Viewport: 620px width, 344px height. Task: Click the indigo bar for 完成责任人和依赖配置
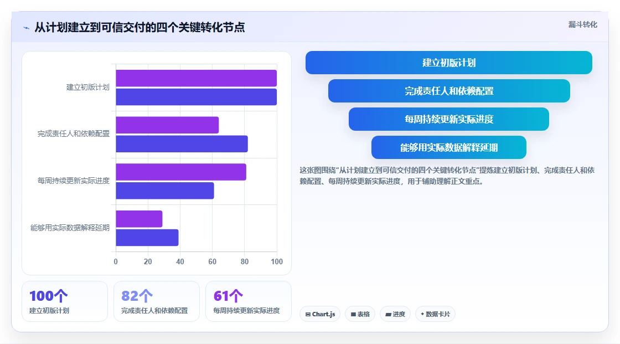(x=182, y=143)
